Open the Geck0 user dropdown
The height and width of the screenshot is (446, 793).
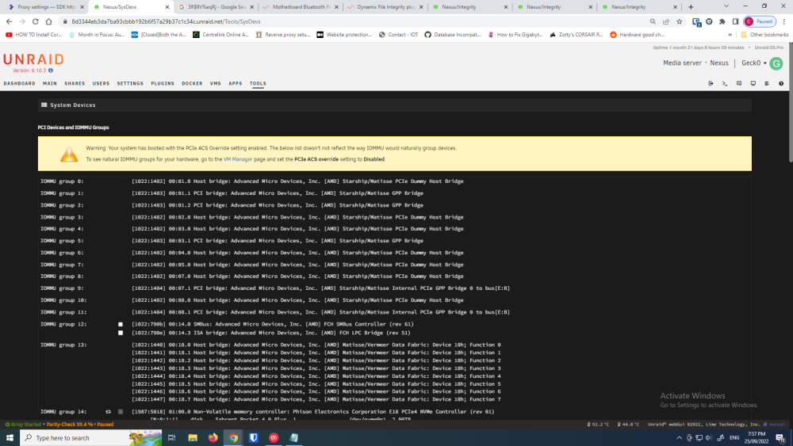(x=754, y=63)
